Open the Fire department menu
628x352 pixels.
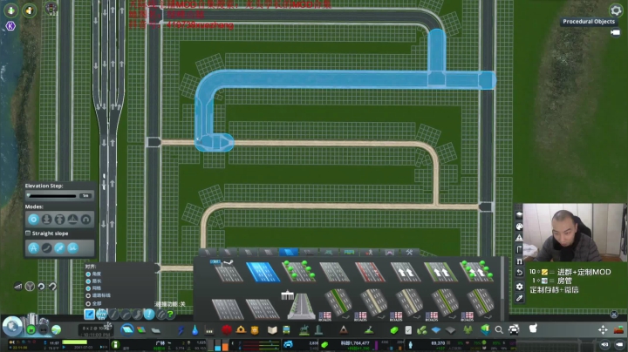point(241,330)
